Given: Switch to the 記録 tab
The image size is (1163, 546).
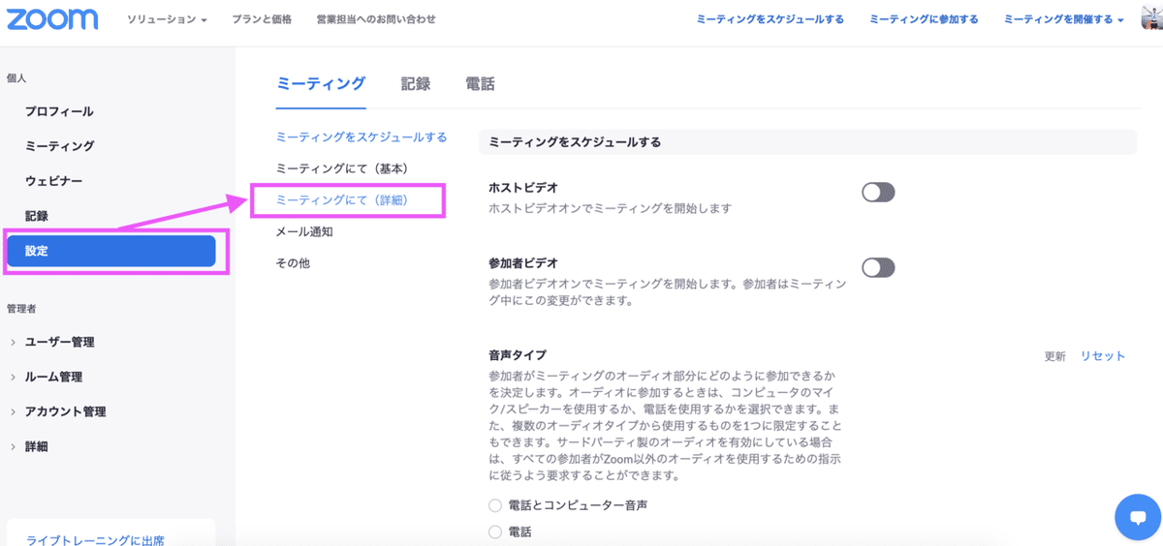Looking at the screenshot, I should coord(416,84).
